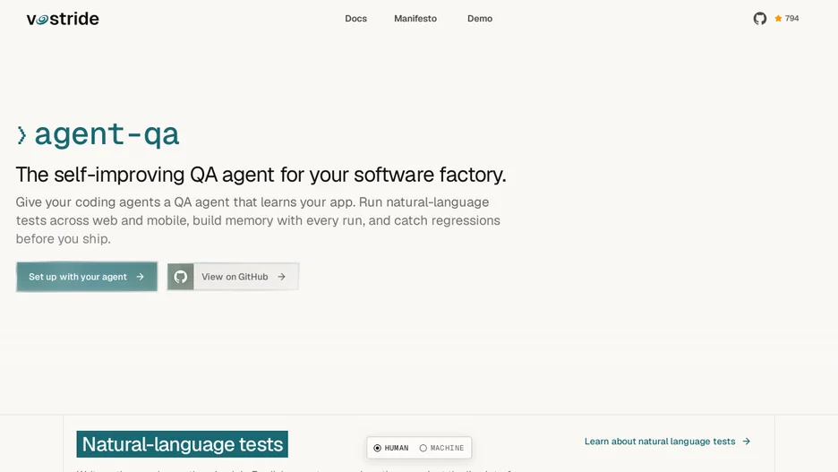Click Set up with your agent button
The width and height of the screenshot is (838, 472).
click(87, 277)
